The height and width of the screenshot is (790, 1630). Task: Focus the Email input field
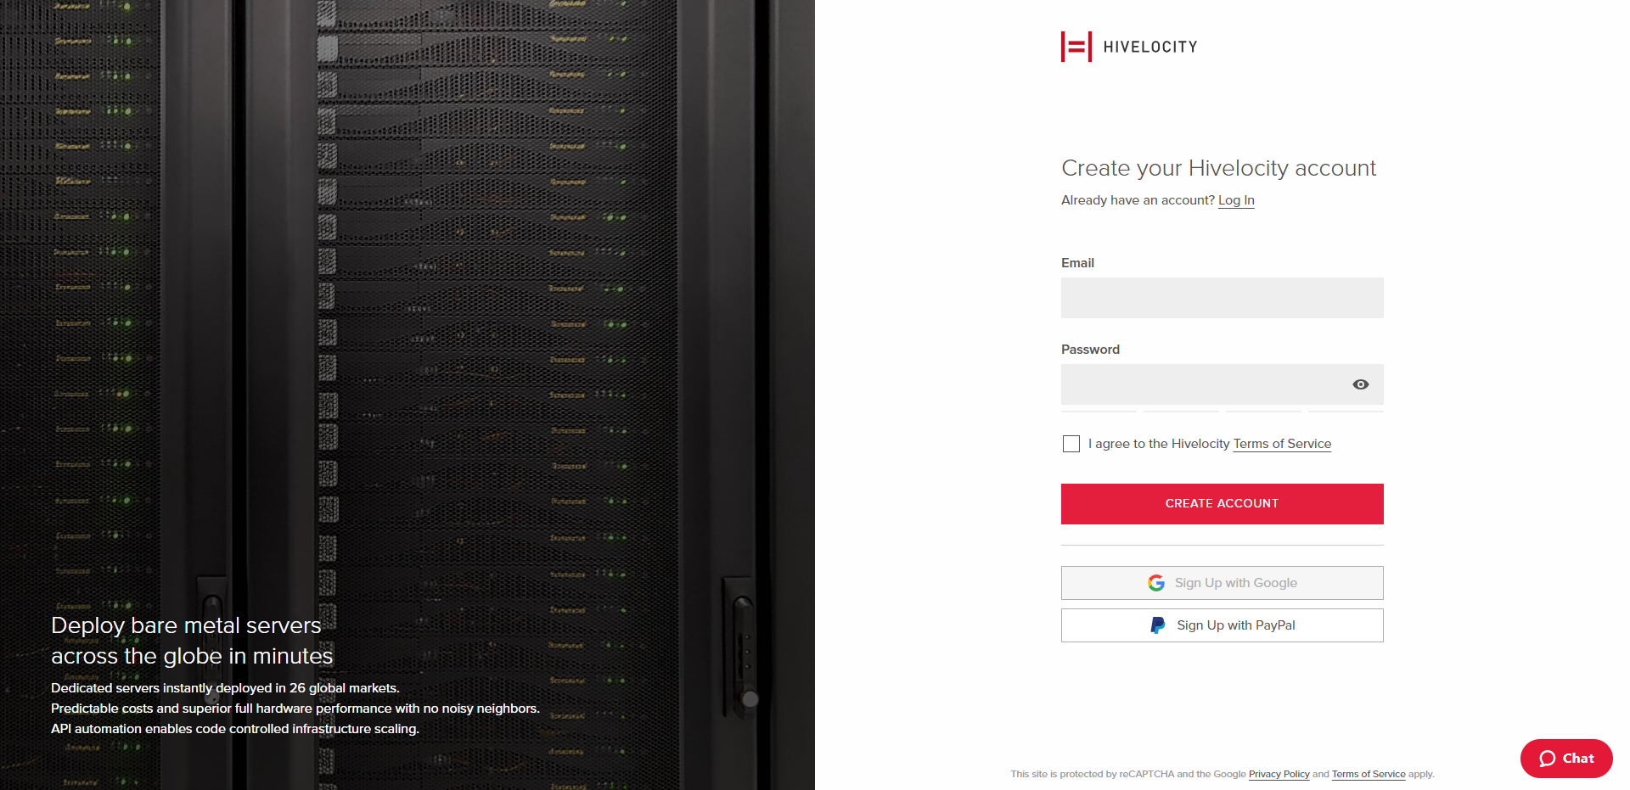click(x=1222, y=298)
